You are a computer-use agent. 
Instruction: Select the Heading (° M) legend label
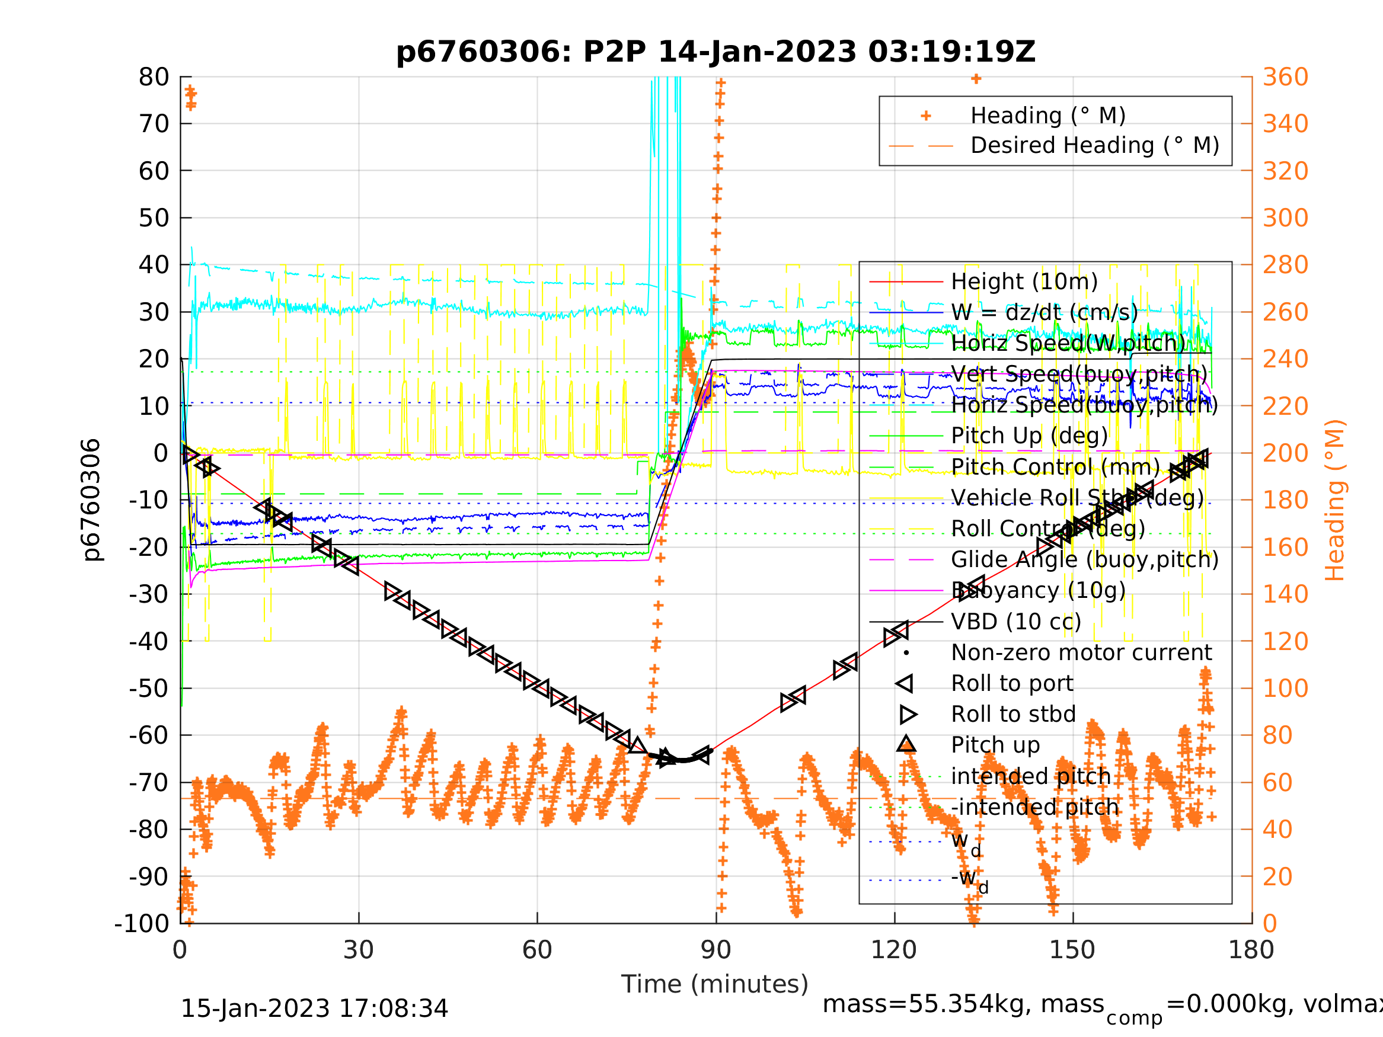pyautogui.click(x=1049, y=116)
